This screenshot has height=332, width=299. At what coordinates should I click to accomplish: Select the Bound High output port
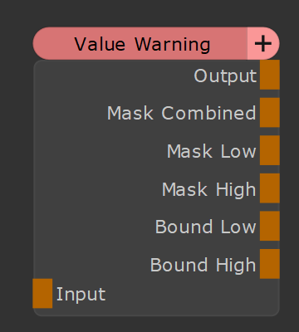270,264
